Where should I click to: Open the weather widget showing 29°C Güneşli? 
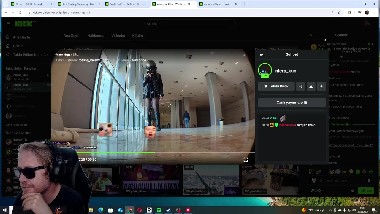tap(313, 210)
